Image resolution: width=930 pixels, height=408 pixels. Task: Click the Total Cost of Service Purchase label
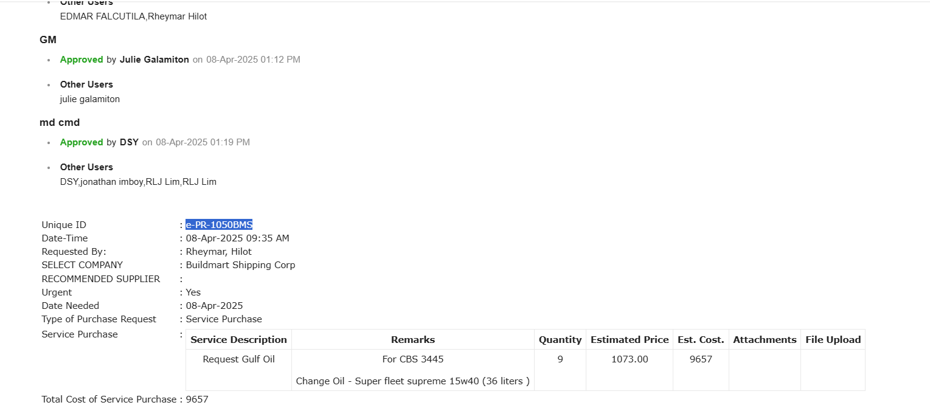[109, 399]
